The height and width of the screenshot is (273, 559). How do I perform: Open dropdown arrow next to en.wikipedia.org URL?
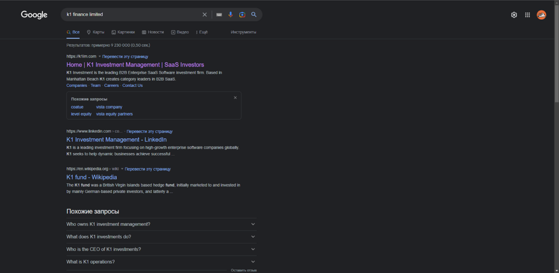[122, 169]
